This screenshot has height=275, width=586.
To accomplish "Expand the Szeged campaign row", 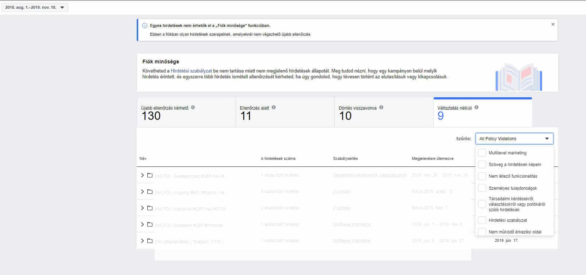I will pyautogui.click(x=142, y=241).
